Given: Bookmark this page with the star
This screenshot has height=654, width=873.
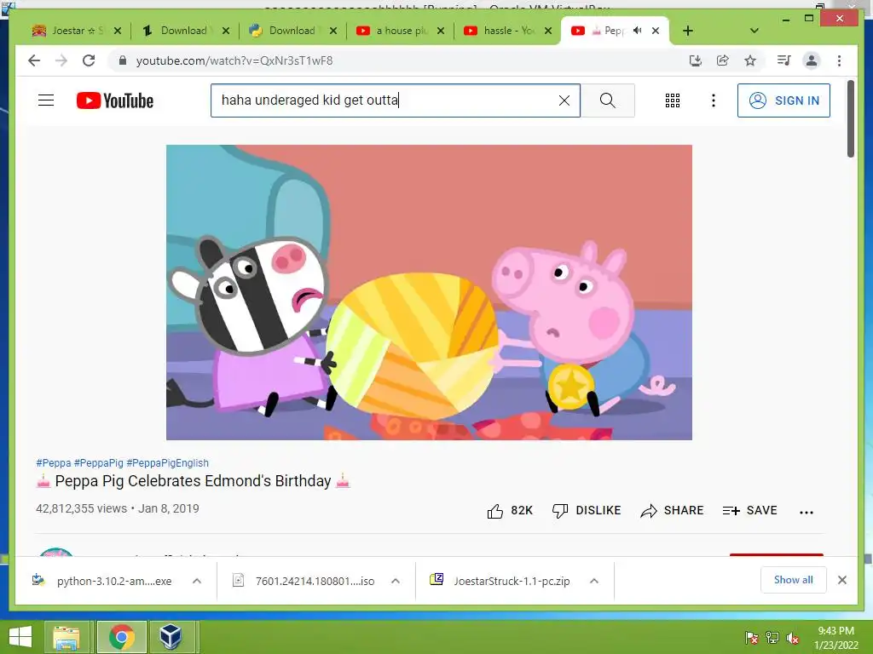Looking at the screenshot, I should 750,60.
